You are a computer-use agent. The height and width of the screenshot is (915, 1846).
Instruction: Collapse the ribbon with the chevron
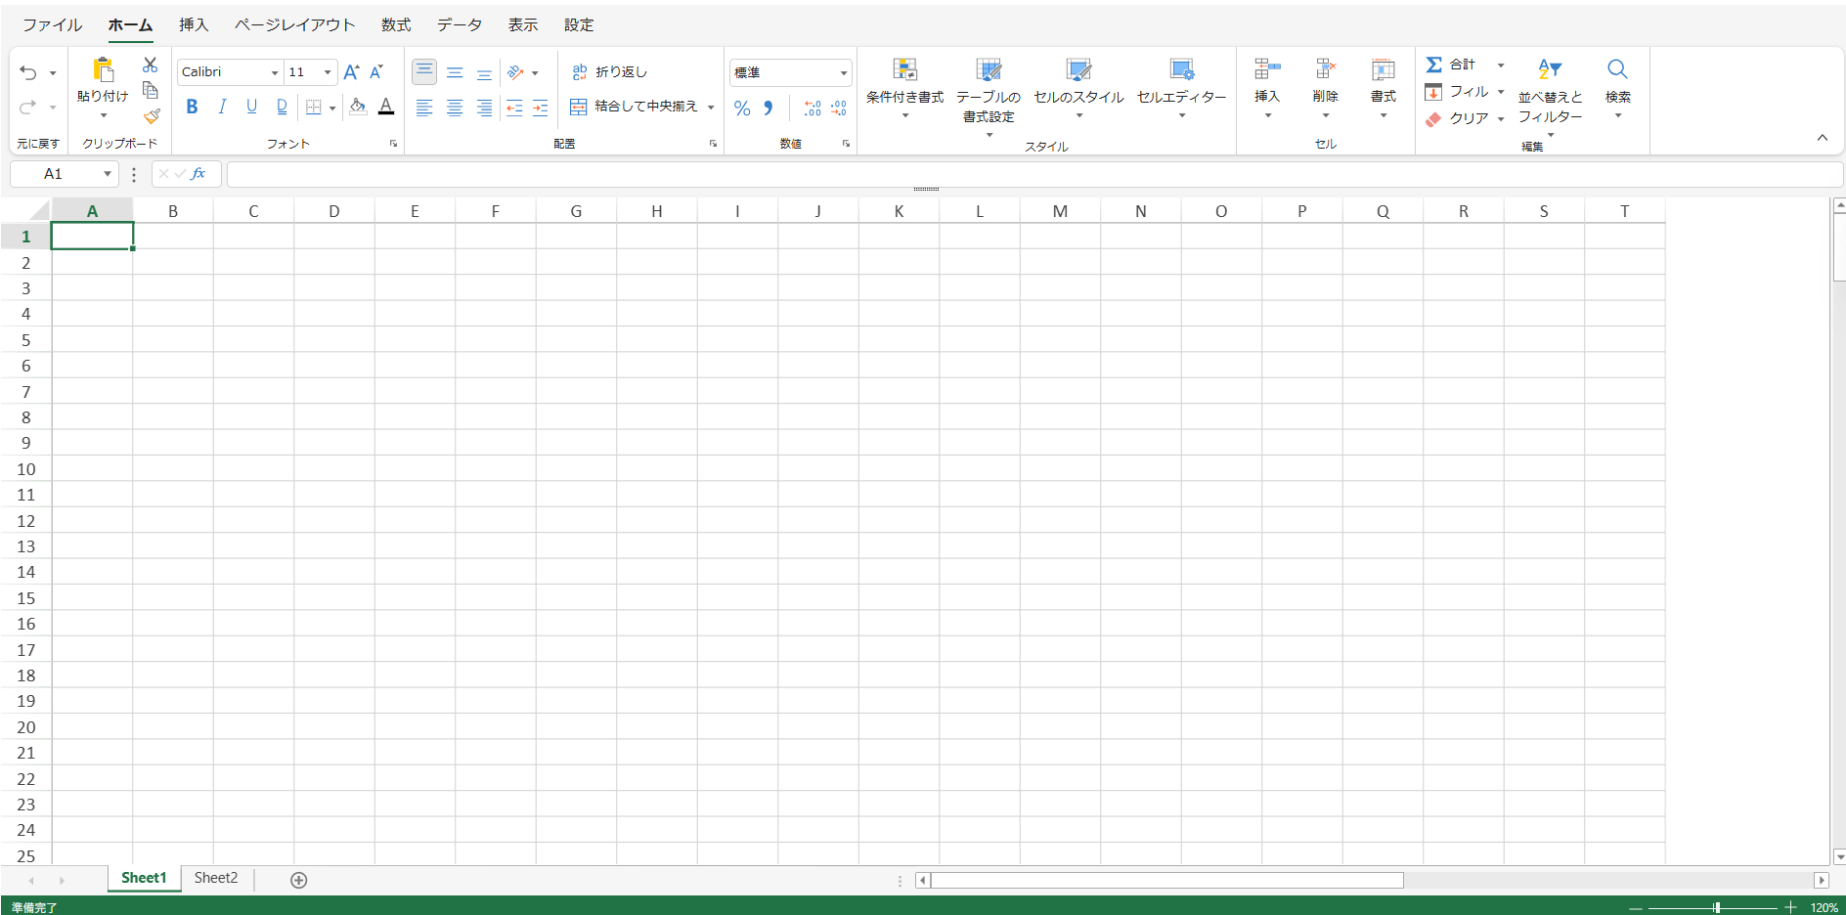[x=1823, y=138]
